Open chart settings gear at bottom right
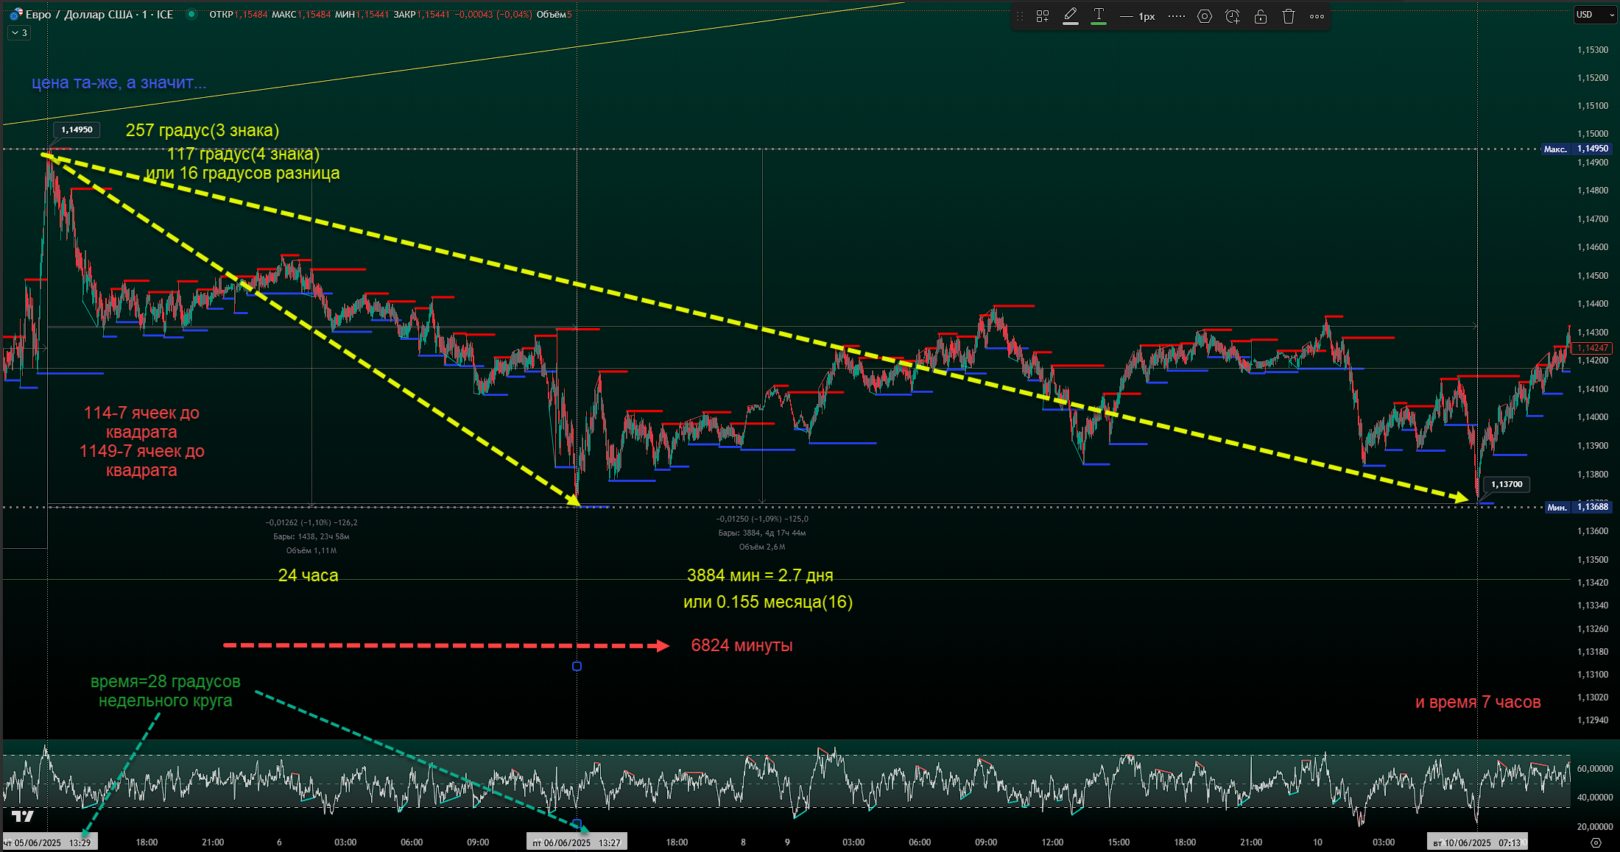Screen dimensions: 1620x852 (x=1596, y=842)
